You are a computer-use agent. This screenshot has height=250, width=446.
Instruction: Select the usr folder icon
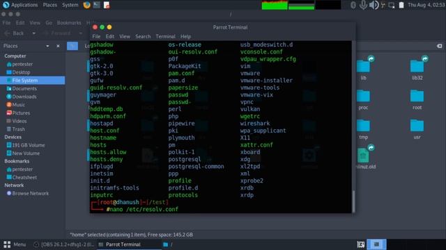pyautogui.click(x=417, y=126)
